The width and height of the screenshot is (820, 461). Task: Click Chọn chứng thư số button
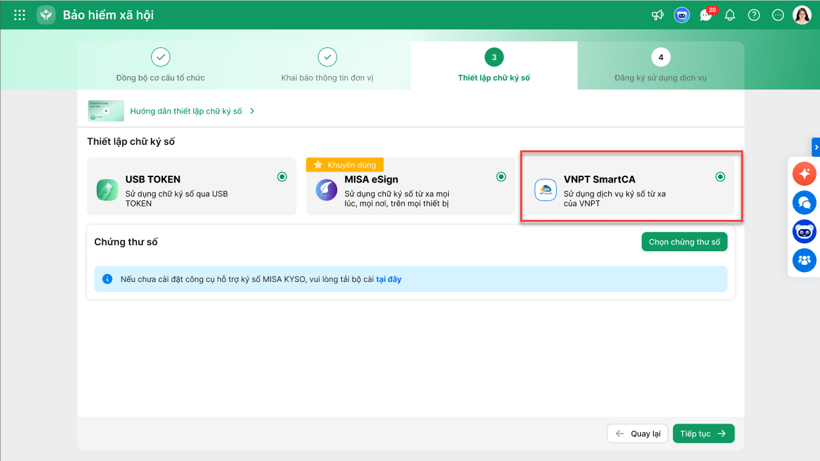(684, 242)
